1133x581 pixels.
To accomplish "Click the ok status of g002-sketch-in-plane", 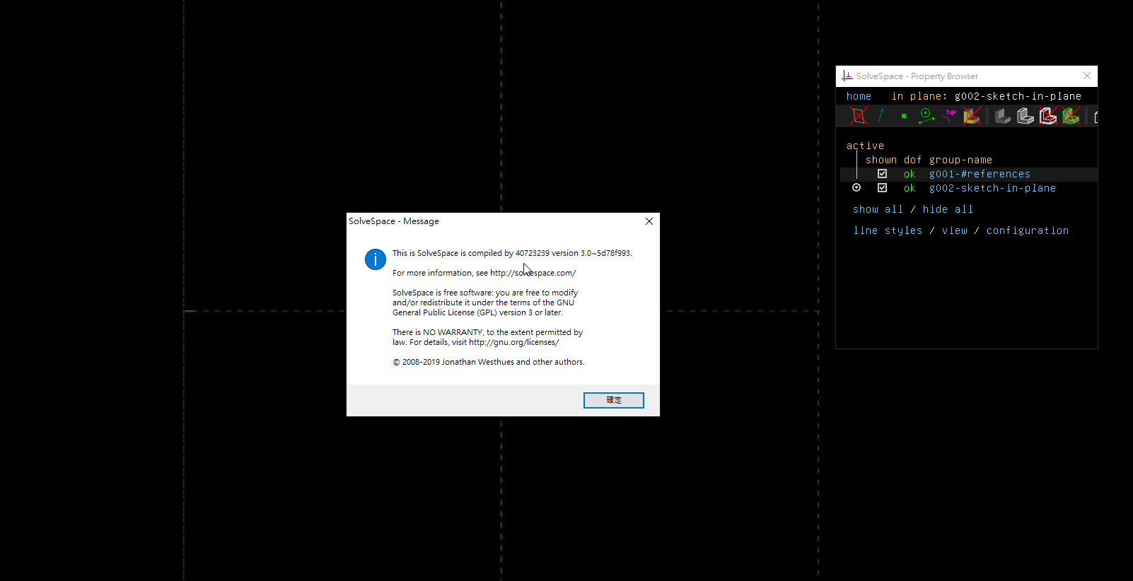I will coord(910,188).
